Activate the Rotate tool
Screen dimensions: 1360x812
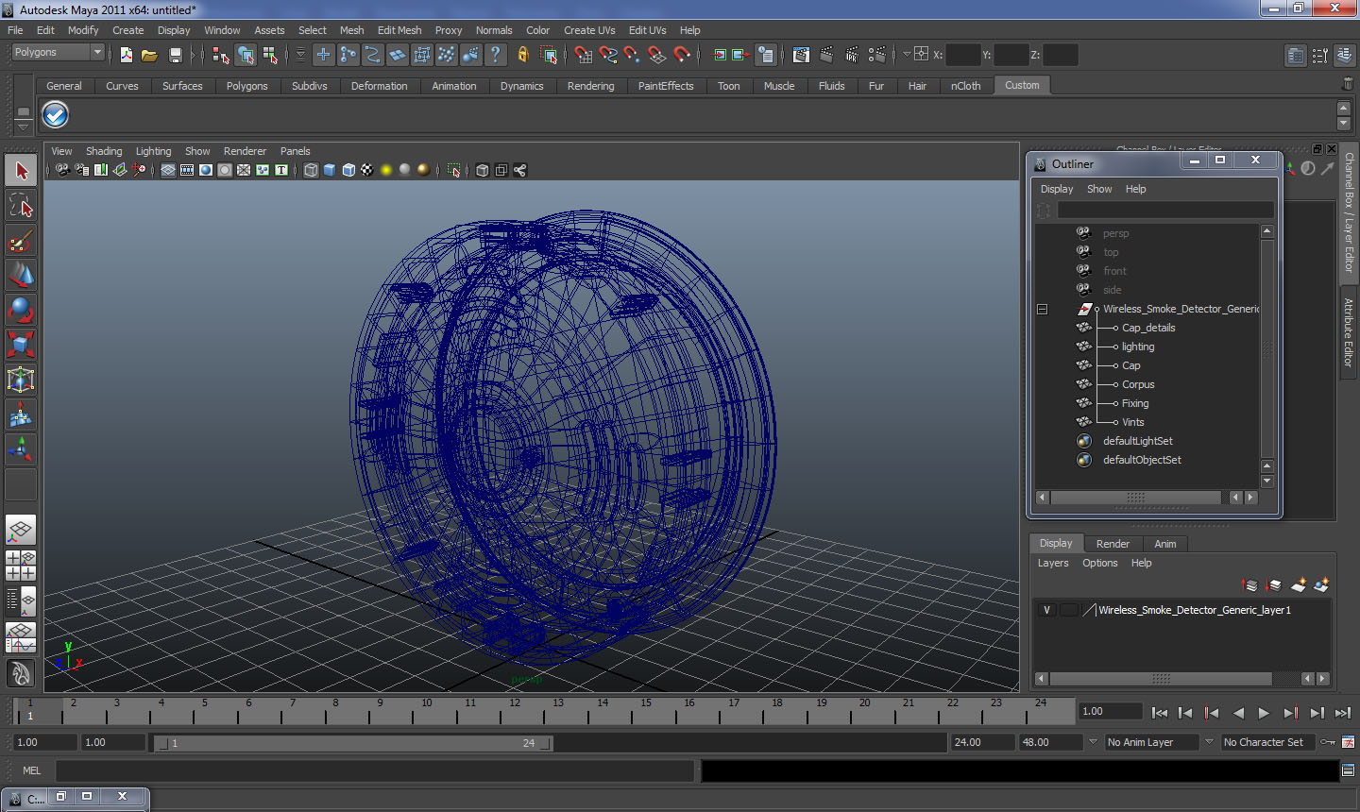point(21,310)
